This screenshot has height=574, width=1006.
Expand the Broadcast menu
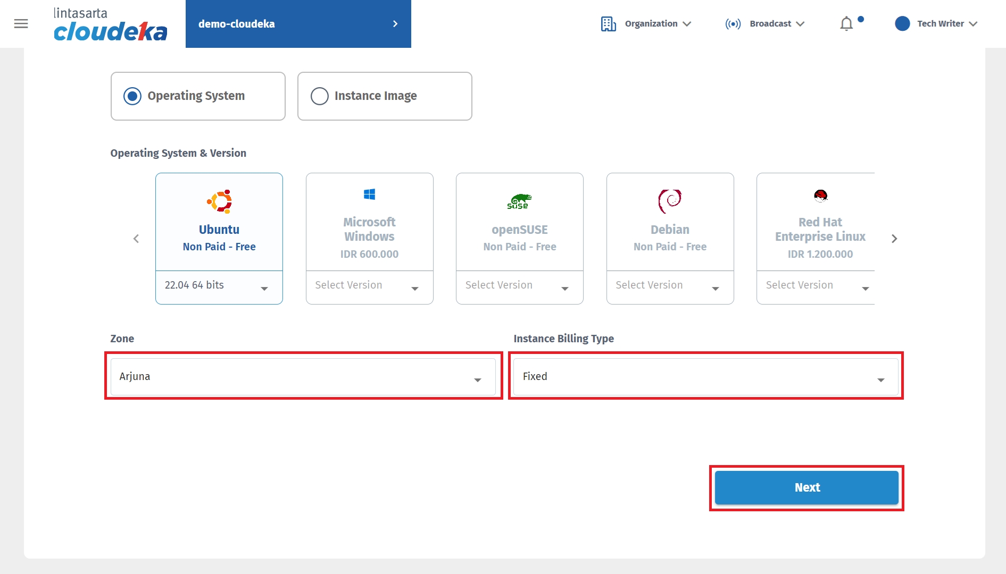pos(776,24)
